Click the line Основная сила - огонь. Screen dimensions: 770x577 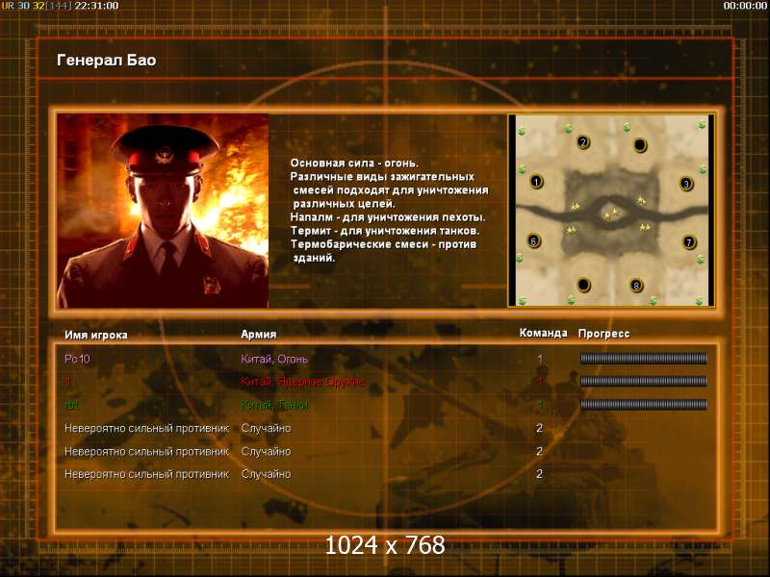pos(354,163)
